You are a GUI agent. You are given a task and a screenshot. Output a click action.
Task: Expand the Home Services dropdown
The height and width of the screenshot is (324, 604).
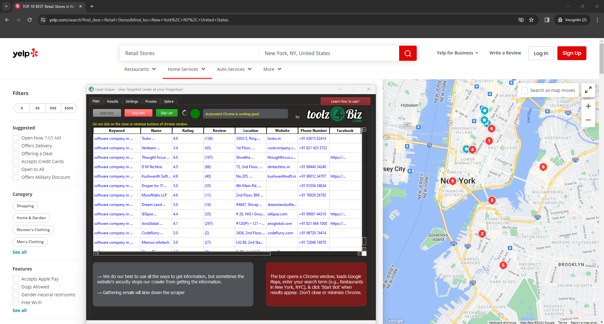(187, 69)
